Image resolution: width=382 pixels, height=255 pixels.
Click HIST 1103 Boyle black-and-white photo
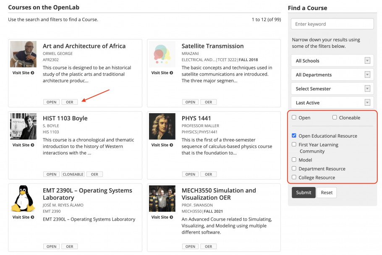tap(24, 126)
